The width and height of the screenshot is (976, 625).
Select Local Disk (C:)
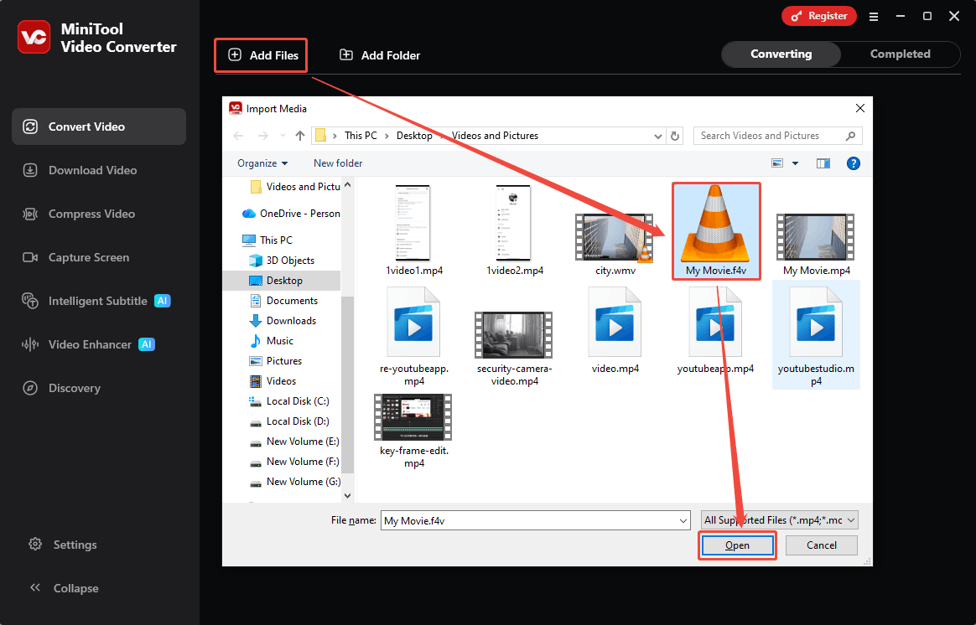(289, 401)
